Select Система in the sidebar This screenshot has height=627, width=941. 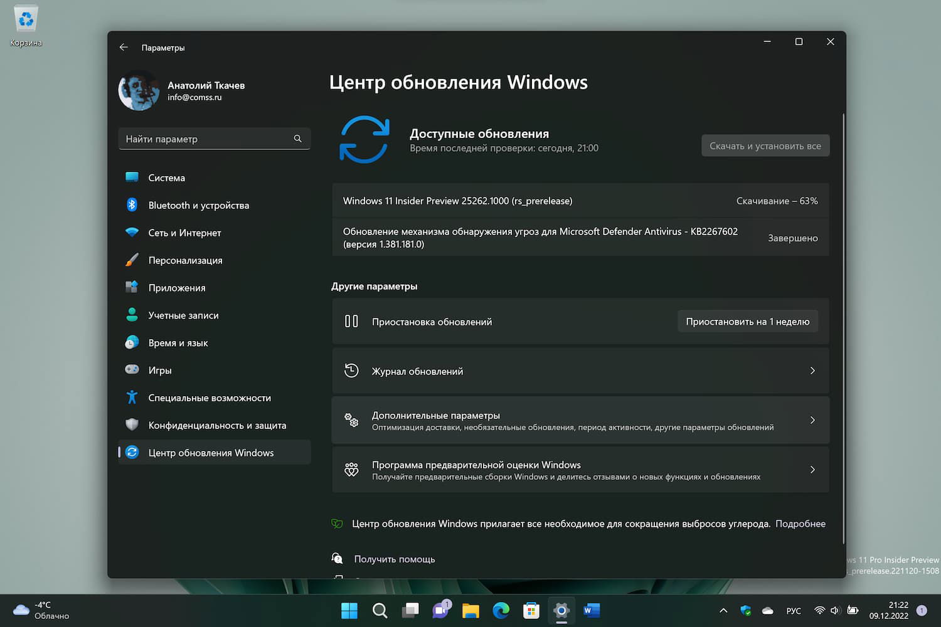click(166, 177)
